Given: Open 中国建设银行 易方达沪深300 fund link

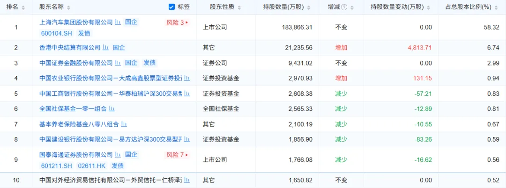Looking at the screenshot, I should coord(111,139).
